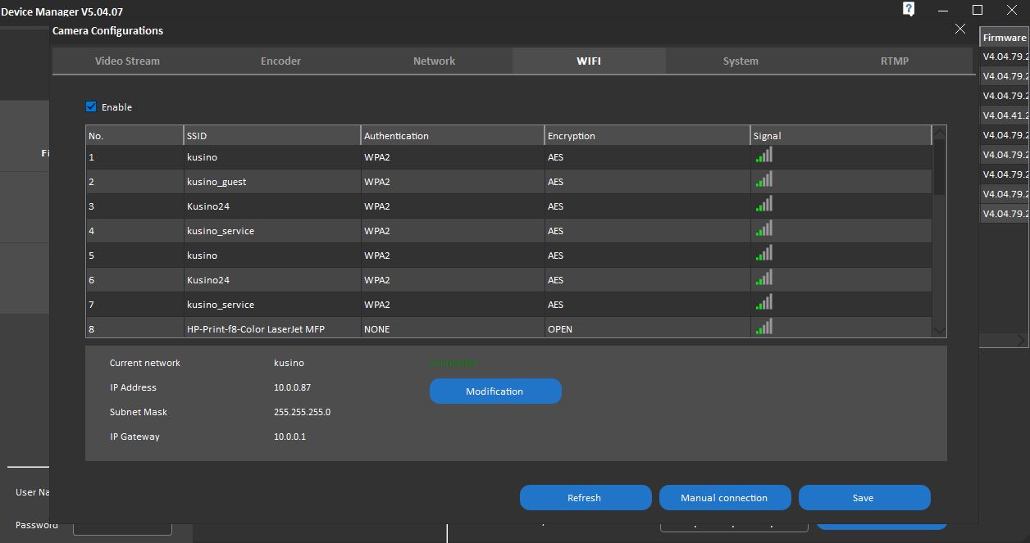Click the No. column header
Image resolution: width=1030 pixels, height=543 pixels.
tap(134, 135)
